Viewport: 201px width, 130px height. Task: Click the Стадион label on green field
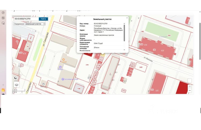163,37
